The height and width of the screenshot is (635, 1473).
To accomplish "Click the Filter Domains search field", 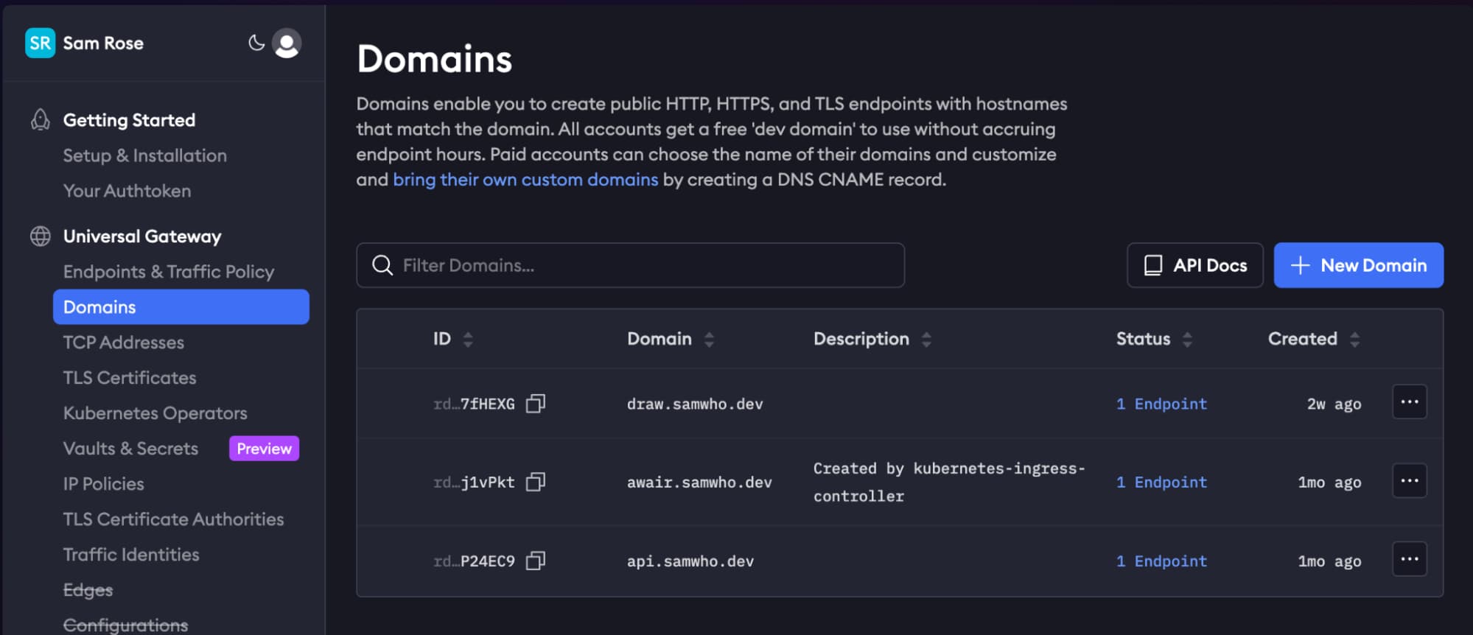I will (630, 265).
